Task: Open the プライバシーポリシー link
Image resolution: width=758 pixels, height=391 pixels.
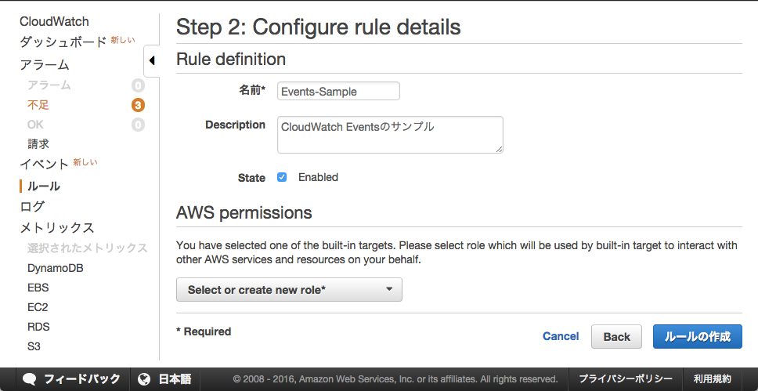Action: 626,379
